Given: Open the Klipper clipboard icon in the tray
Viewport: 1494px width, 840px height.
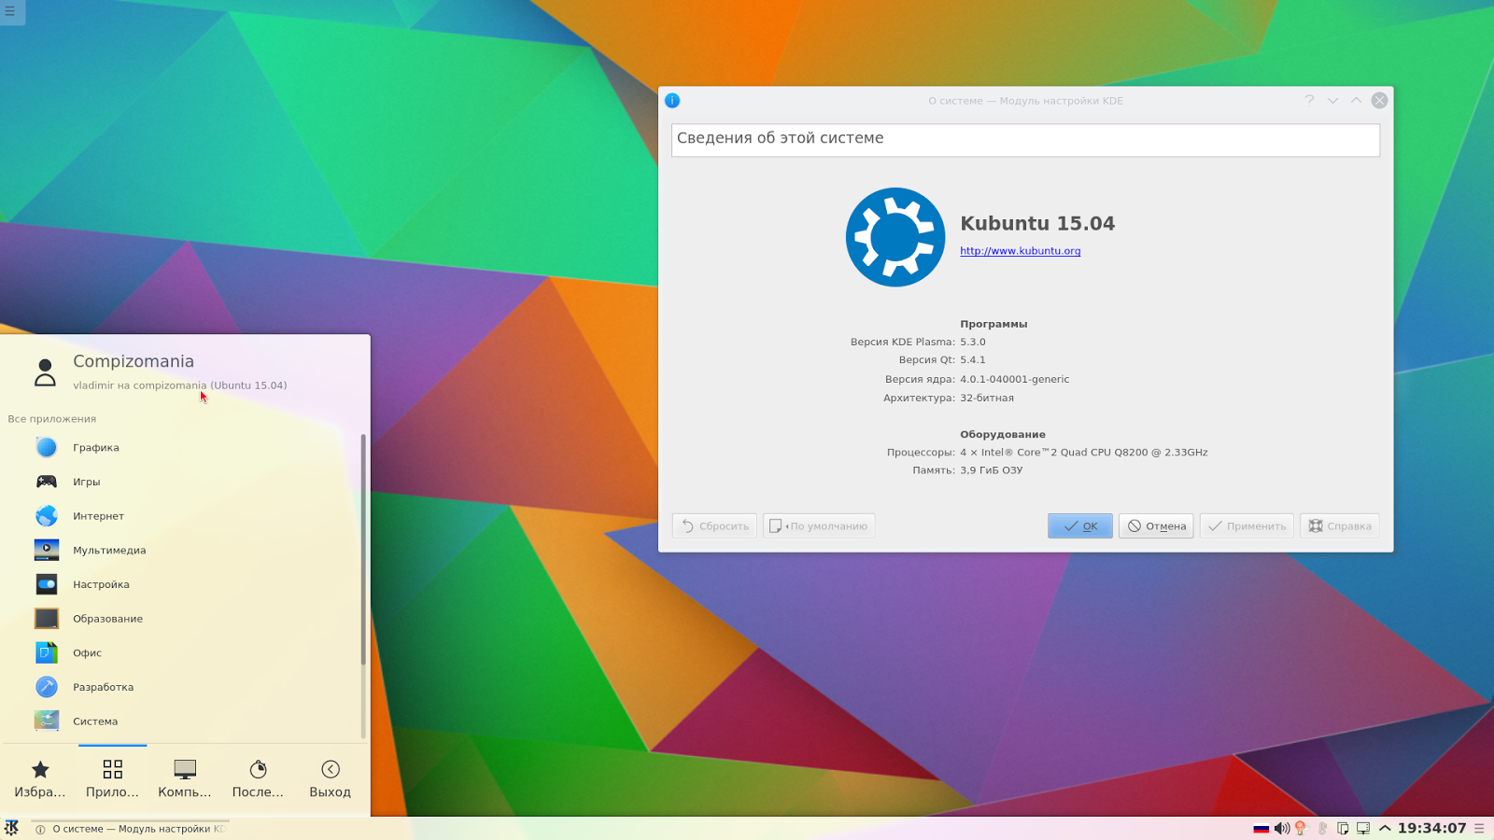Looking at the screenshot, I should point(1343,828).
